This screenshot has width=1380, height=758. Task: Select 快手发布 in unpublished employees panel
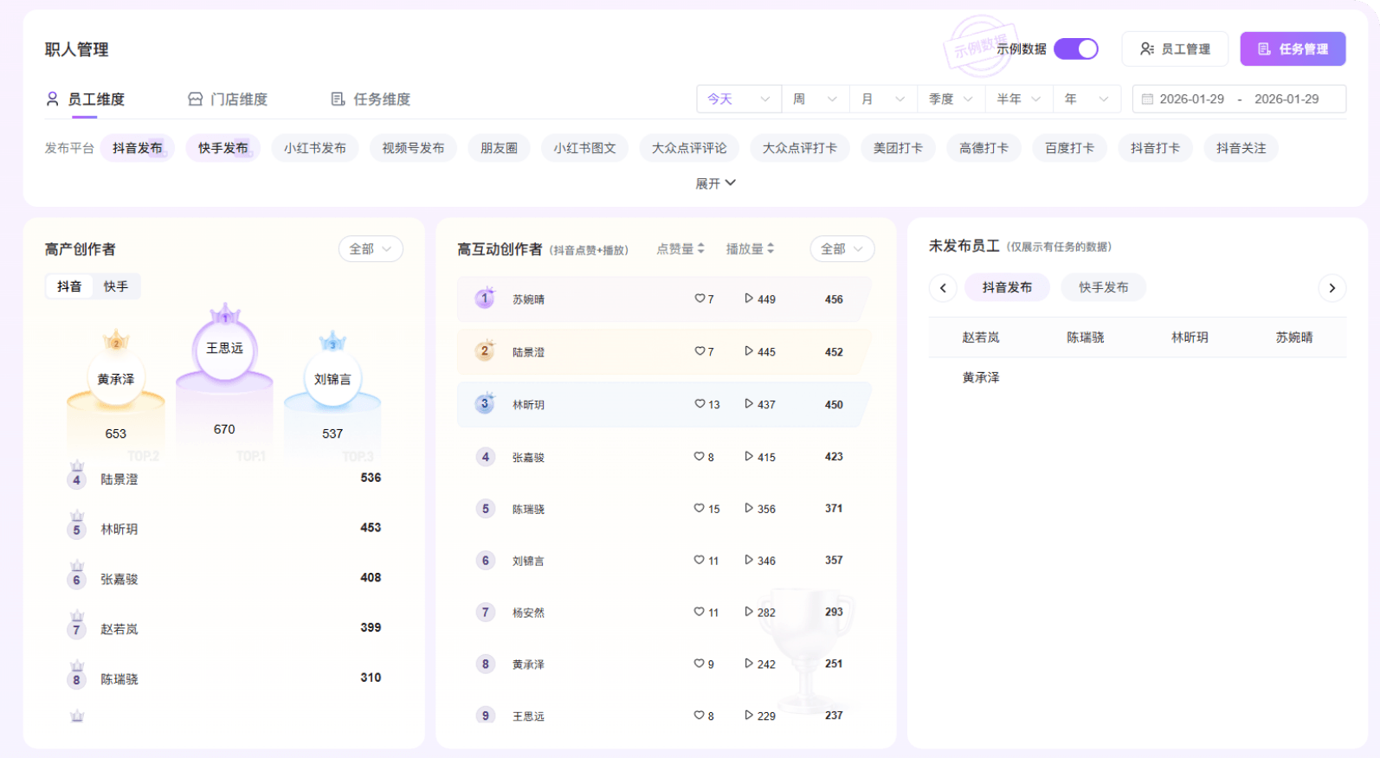click(x=1103, y=287)
